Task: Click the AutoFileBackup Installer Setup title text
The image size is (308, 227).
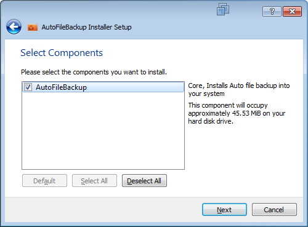Action: 86,27
